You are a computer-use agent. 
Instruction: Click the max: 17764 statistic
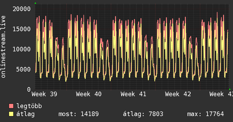click(206, 114)
